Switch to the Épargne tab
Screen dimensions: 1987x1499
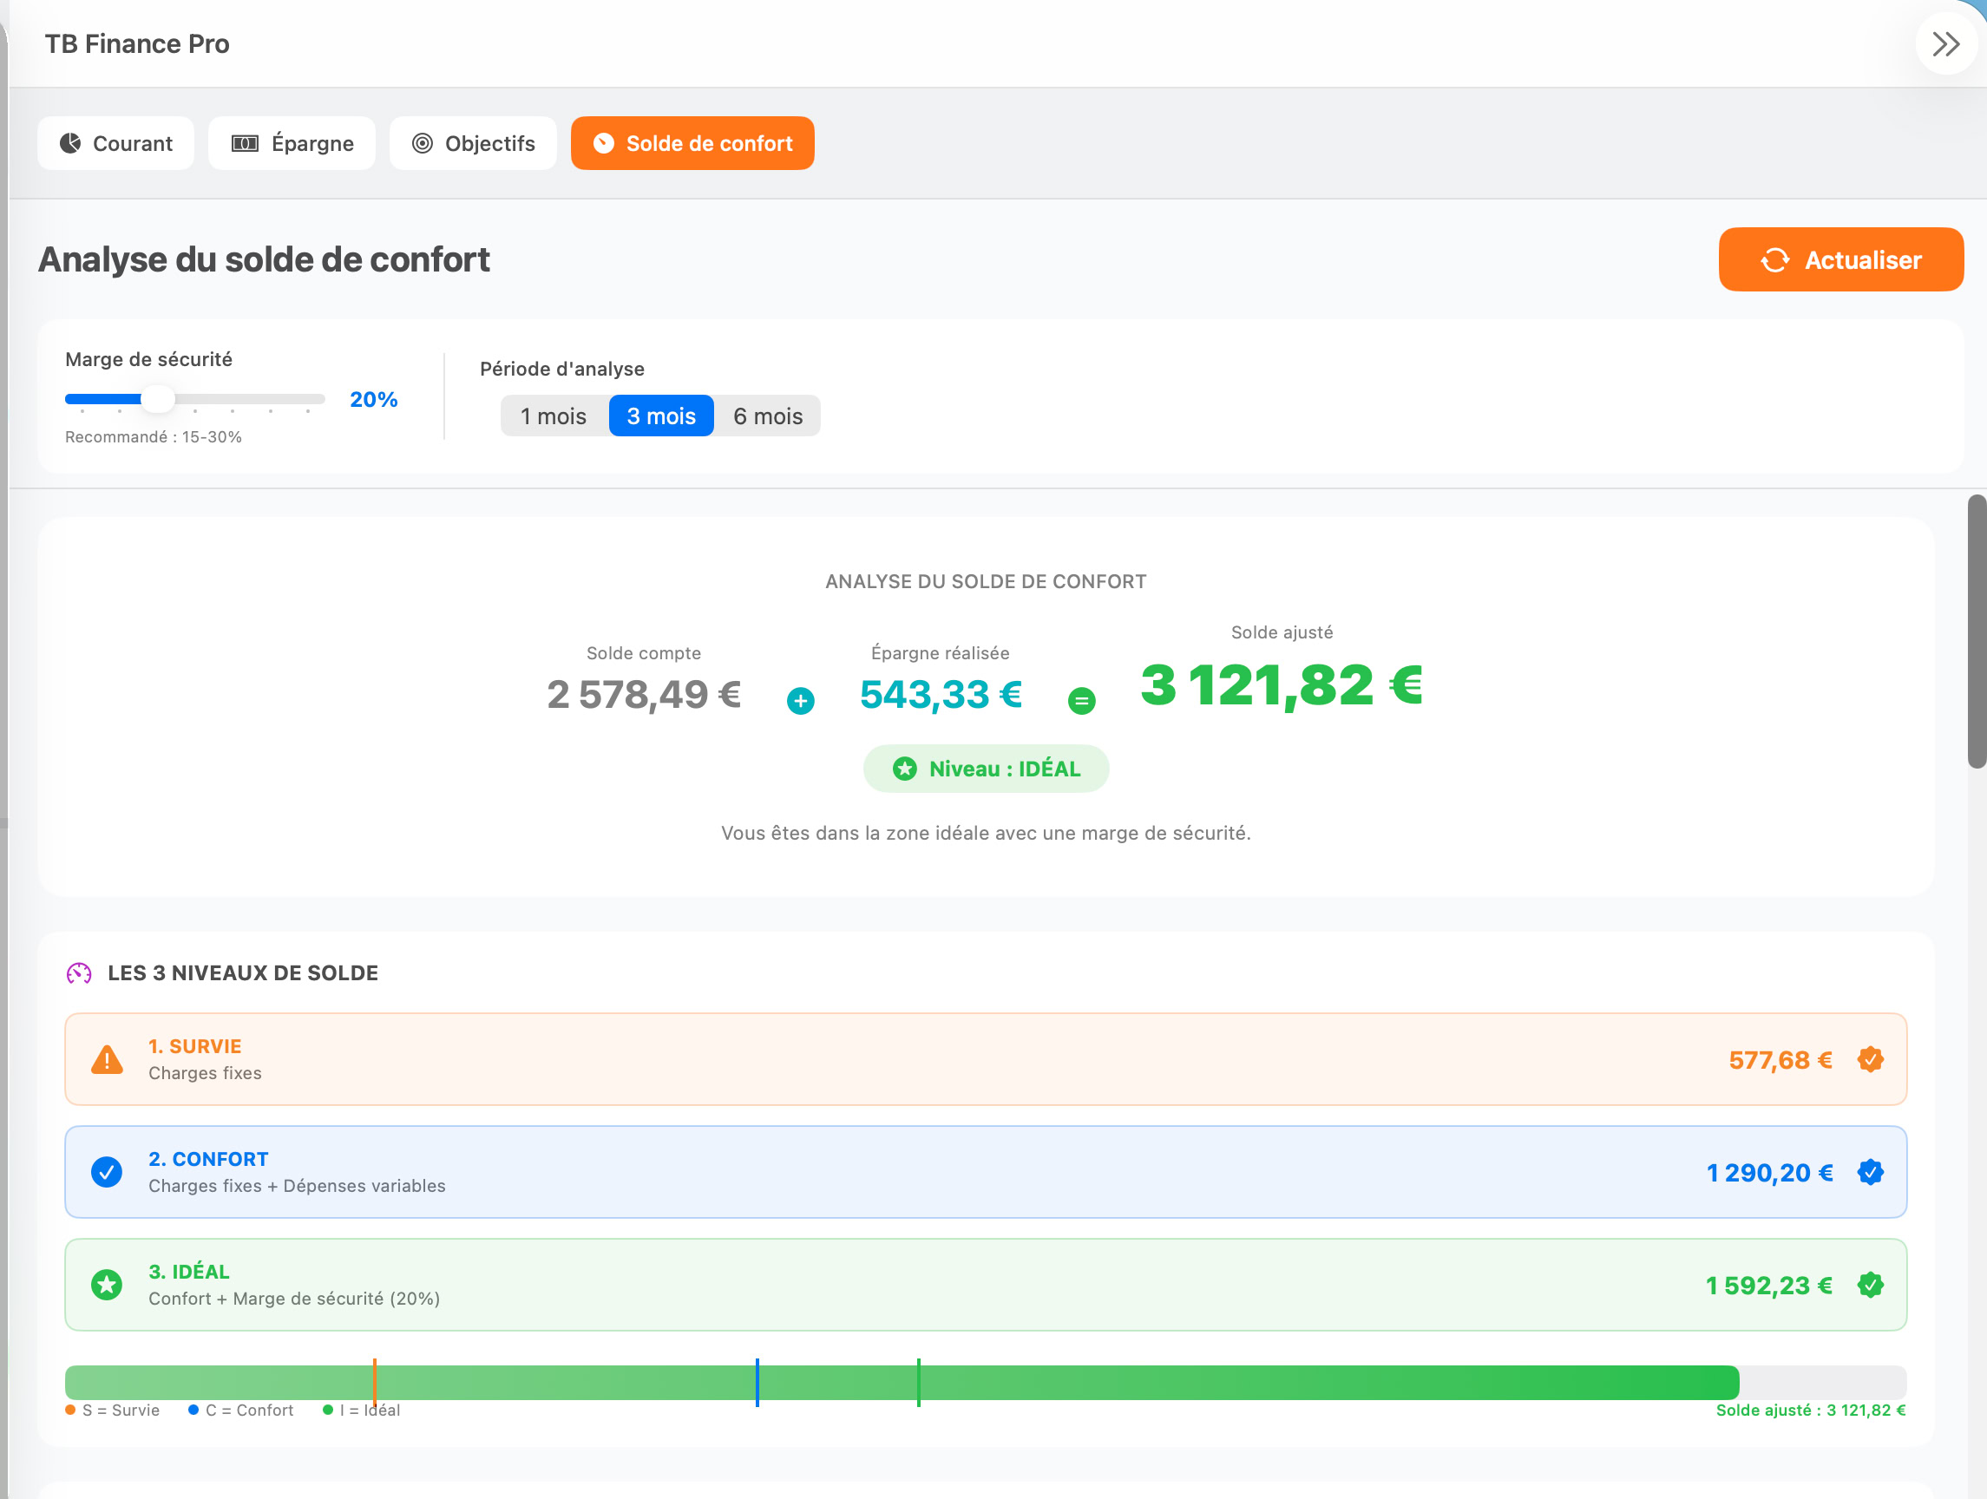pyautogui.click(x=292, y=144)
